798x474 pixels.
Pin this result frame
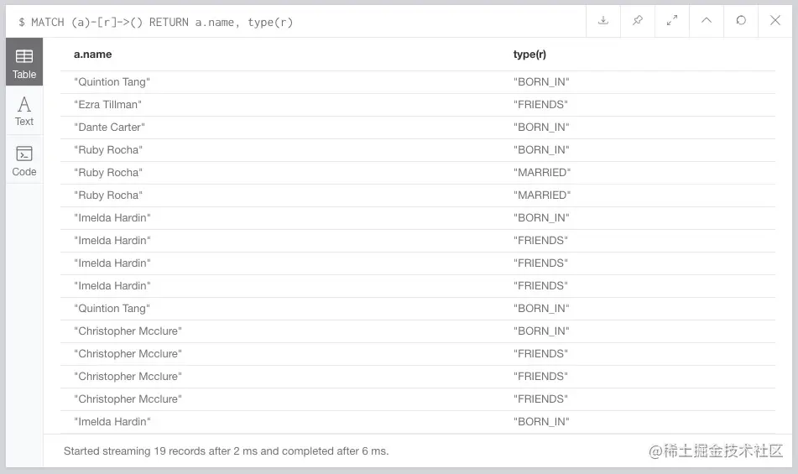[638, 21]
